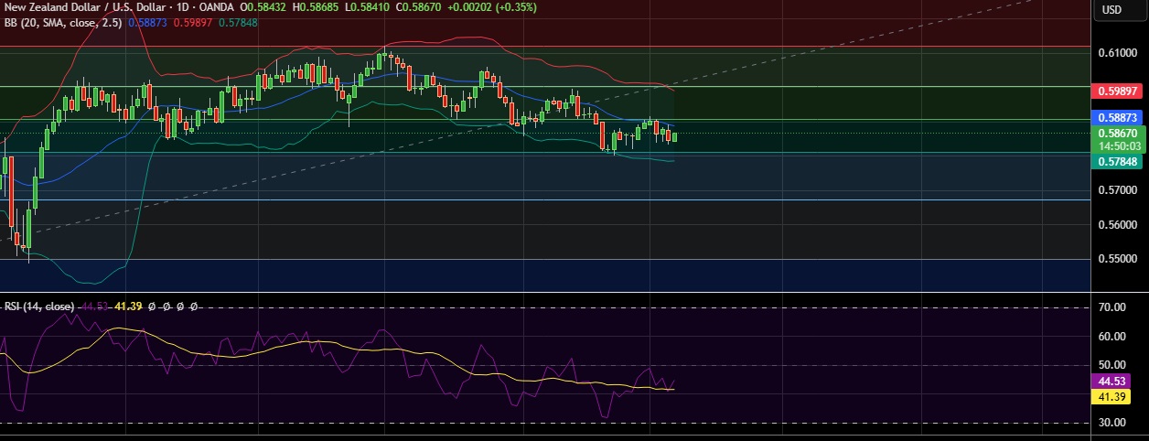This screenshot has height=441, width=1149.
Task: Click the green 0.58670 current price label
Action: click(x=1116, y=133)
